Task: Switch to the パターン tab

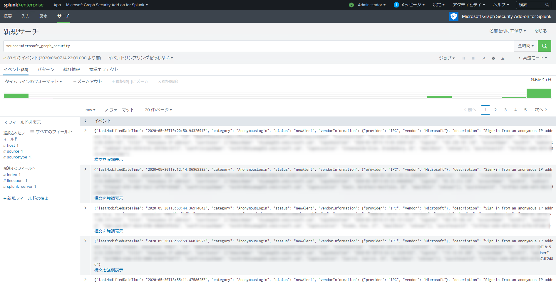Action: [x=46, y=70]
